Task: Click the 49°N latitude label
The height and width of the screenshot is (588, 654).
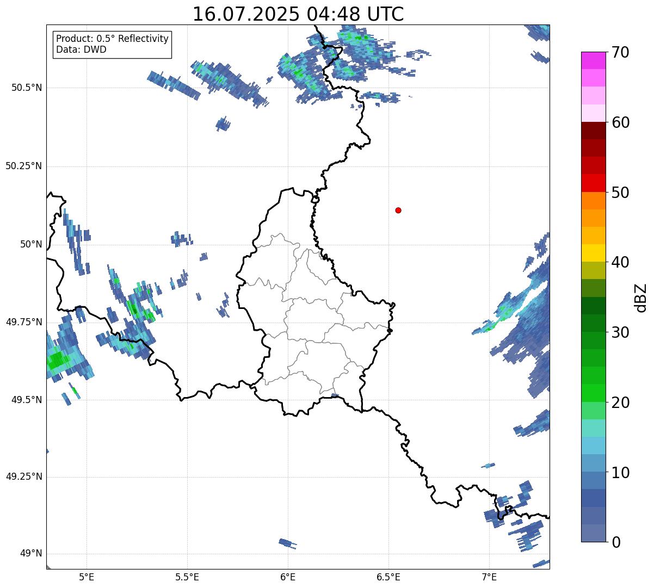Action: [31, 554]
